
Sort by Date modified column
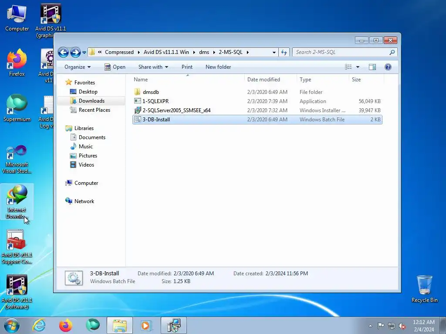pos(270,80)
